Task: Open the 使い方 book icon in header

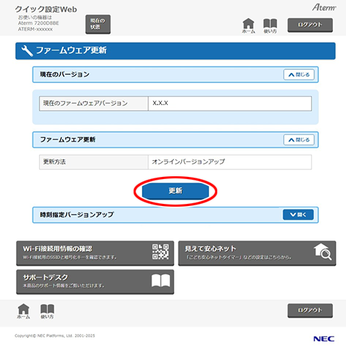Action: click(270, 26)
